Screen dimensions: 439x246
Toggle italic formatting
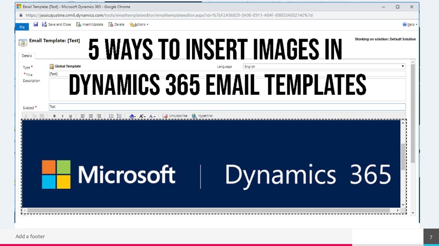pos(63,116)
